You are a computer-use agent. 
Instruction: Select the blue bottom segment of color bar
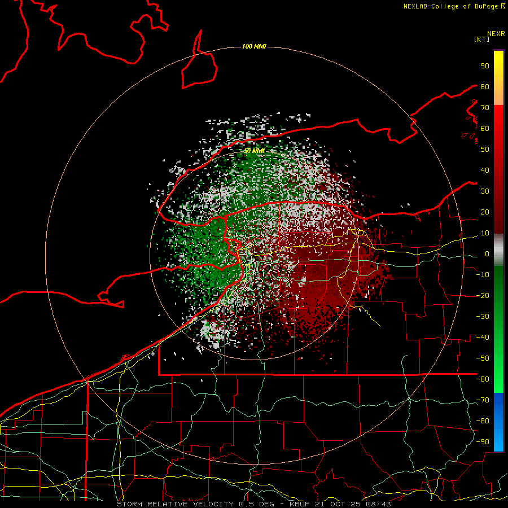click(498, 422)
